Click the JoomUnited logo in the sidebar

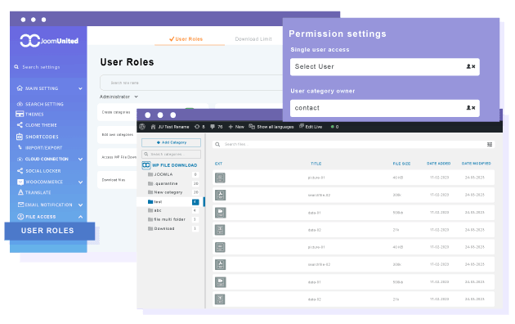(x=49, y=41)
